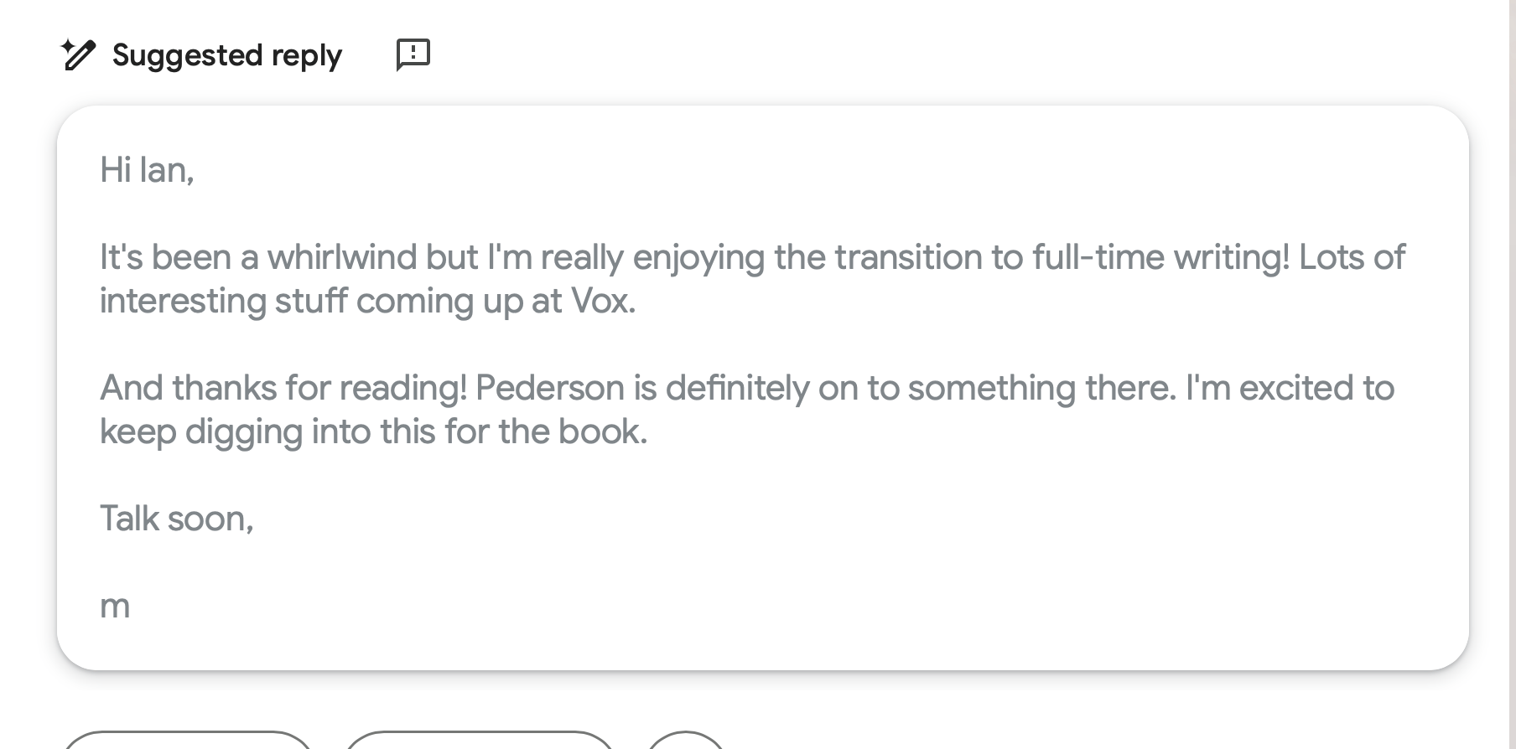The image size is (1516, 749).
Task: Report an issue via the exclamation bubble icon
Action: (413, 54)
